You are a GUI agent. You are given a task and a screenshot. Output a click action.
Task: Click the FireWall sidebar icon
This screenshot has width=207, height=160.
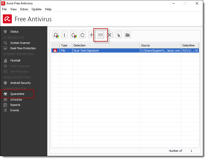click(x=5, y=61)
